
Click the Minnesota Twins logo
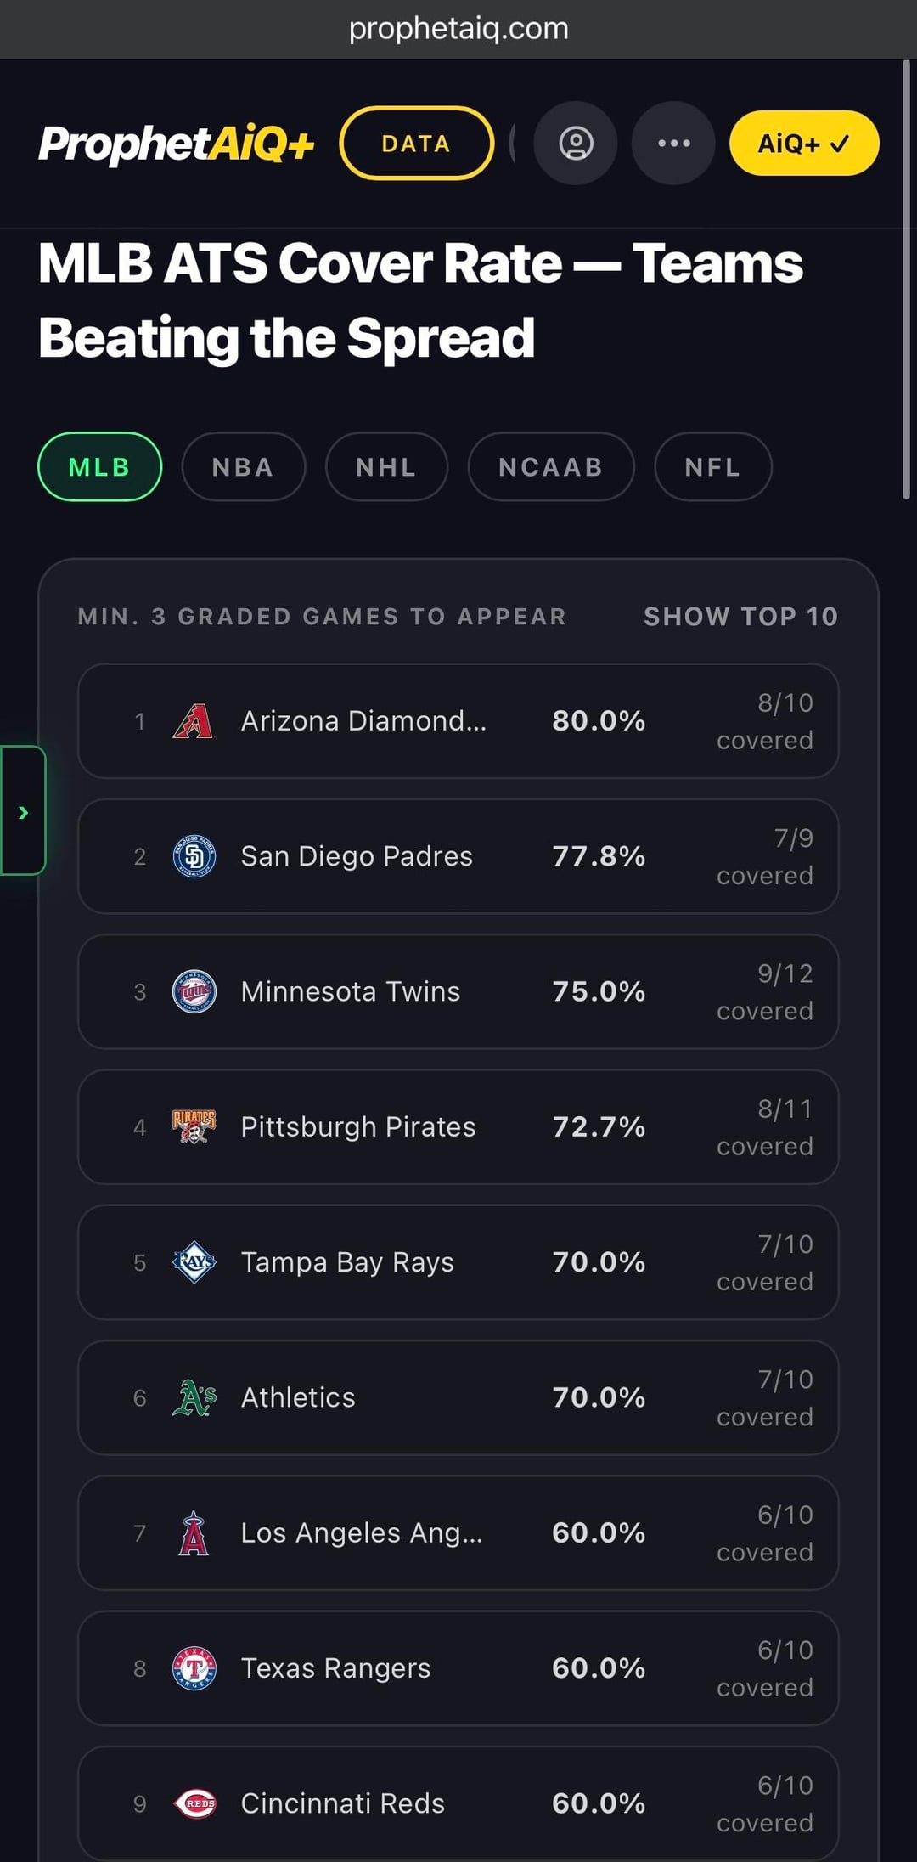194,991
